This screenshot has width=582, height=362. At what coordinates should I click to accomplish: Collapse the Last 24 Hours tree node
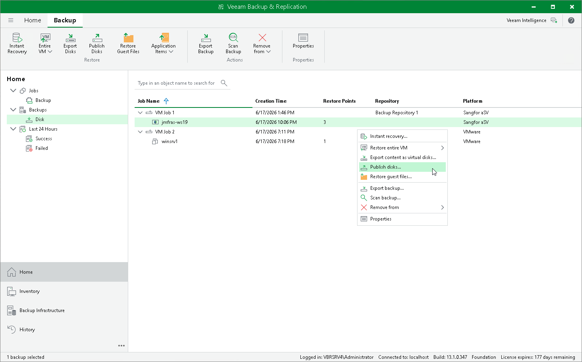coord(13,129)
